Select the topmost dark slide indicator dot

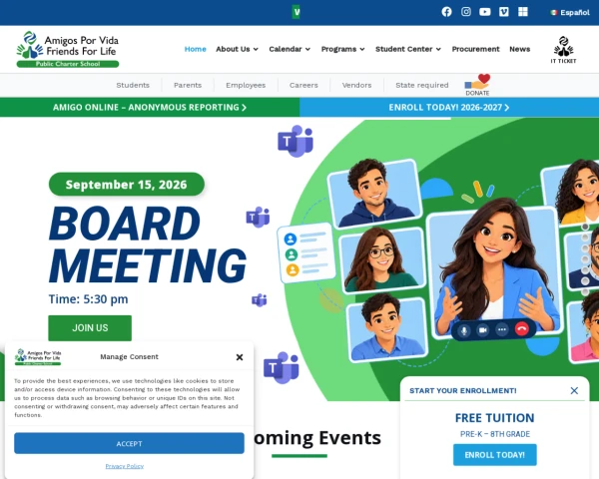point(585,227)
